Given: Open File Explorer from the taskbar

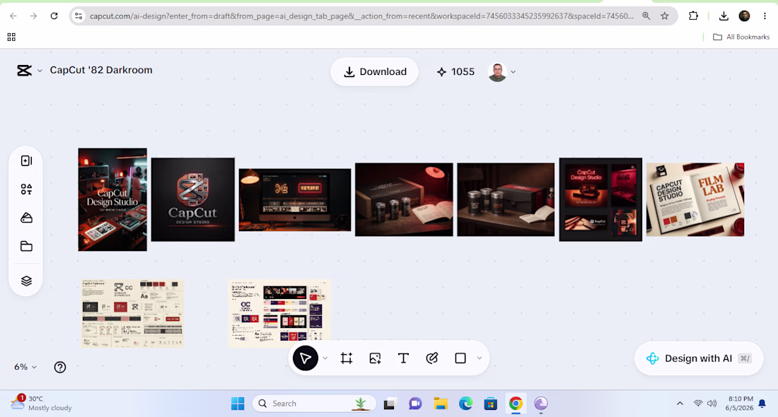Looking at the screenshot, I should (x=441, y=404).
